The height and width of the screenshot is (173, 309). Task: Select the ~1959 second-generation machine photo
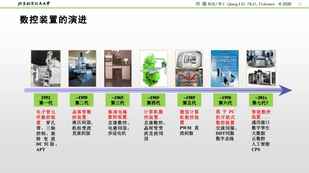pos(82,68)
